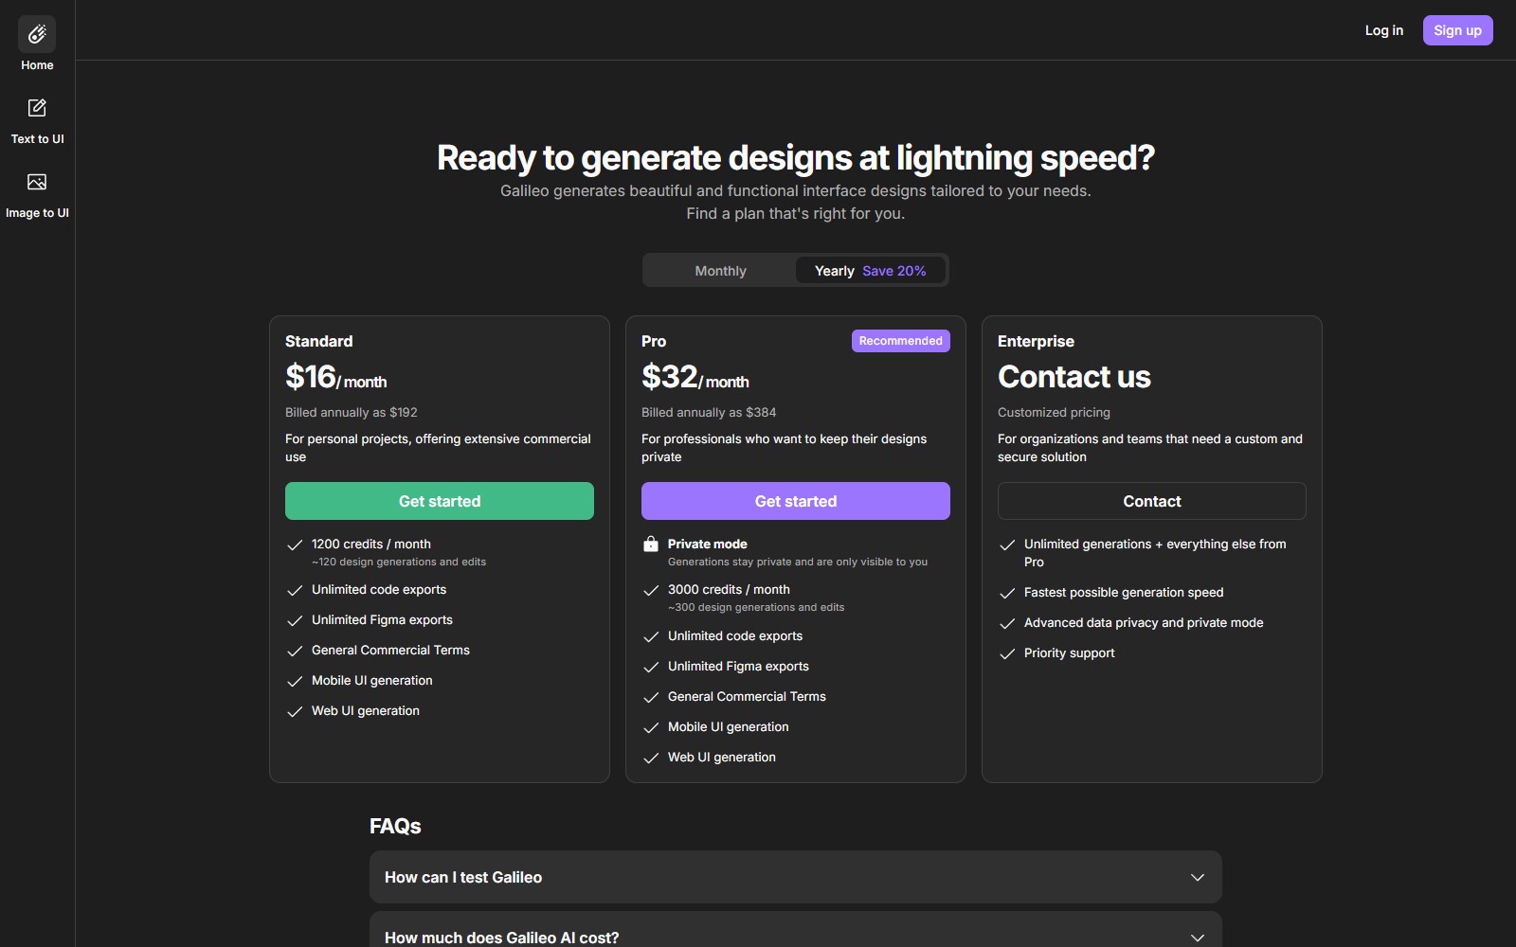The width and height of the screenshot is (1516, 947).
Task: Click the 'Standard' plan title
Action: (x=318, y=341)
